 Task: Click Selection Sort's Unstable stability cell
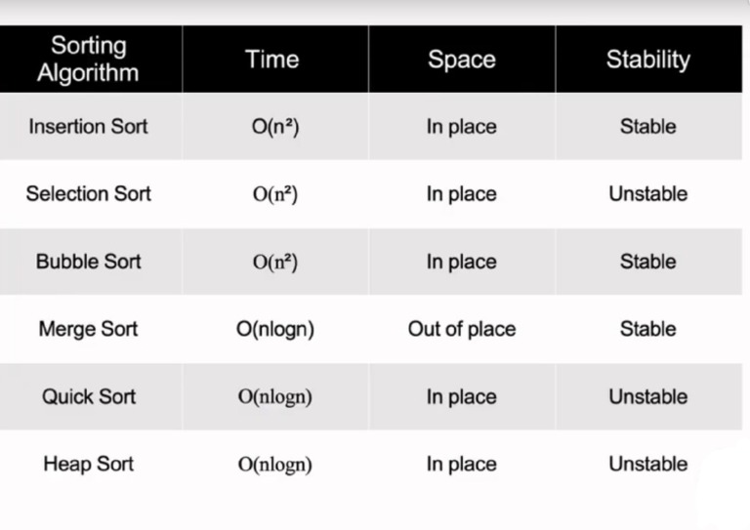click(647, 193)
